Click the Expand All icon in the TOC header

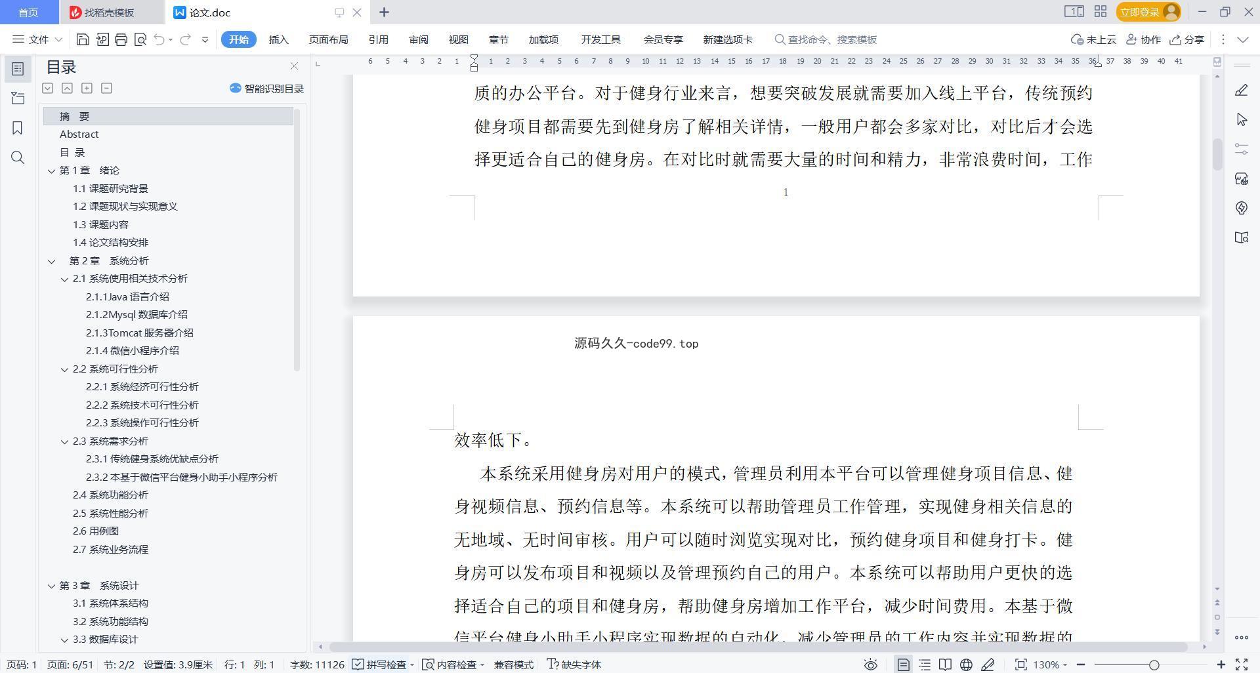(x=47, y=88)
